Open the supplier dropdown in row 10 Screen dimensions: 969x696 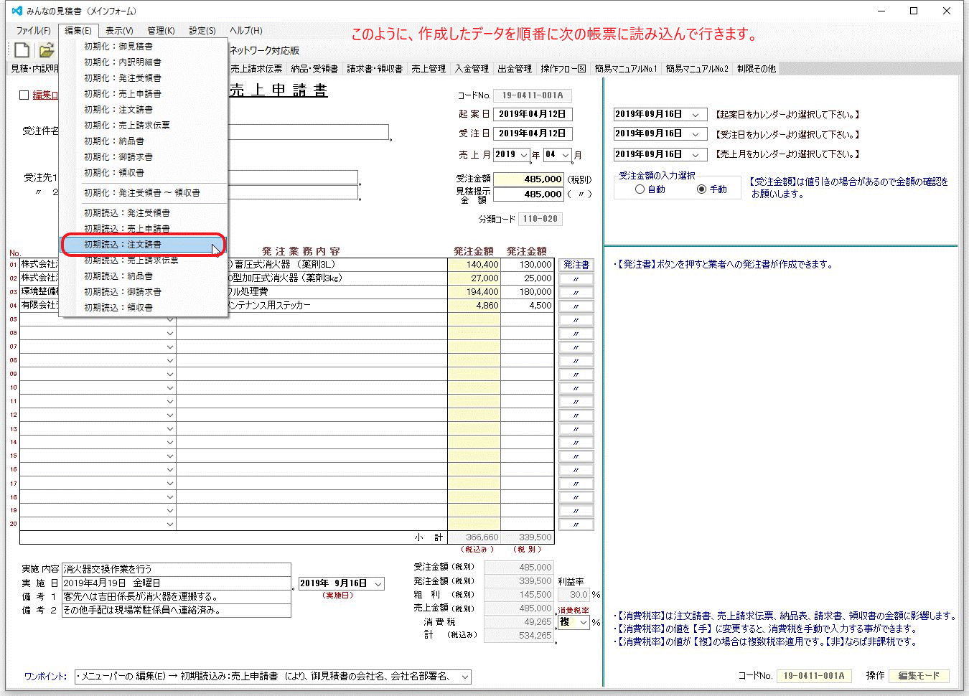point(170,387)
